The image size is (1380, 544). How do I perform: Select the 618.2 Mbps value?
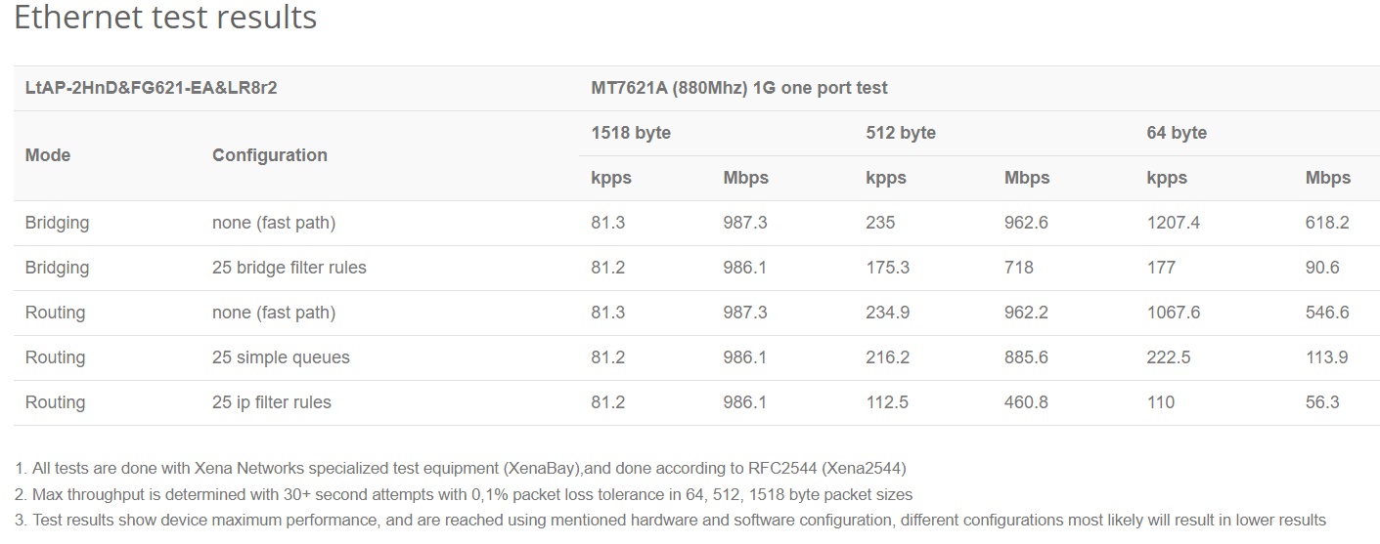click(x=1327, y=223)
